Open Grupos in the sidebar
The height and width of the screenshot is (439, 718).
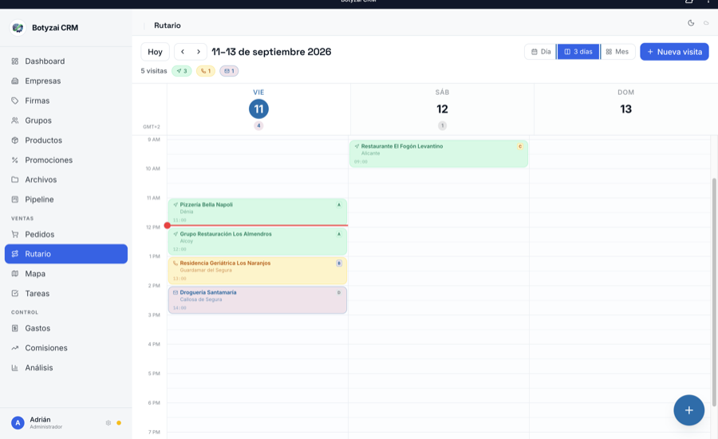[66, 120]
